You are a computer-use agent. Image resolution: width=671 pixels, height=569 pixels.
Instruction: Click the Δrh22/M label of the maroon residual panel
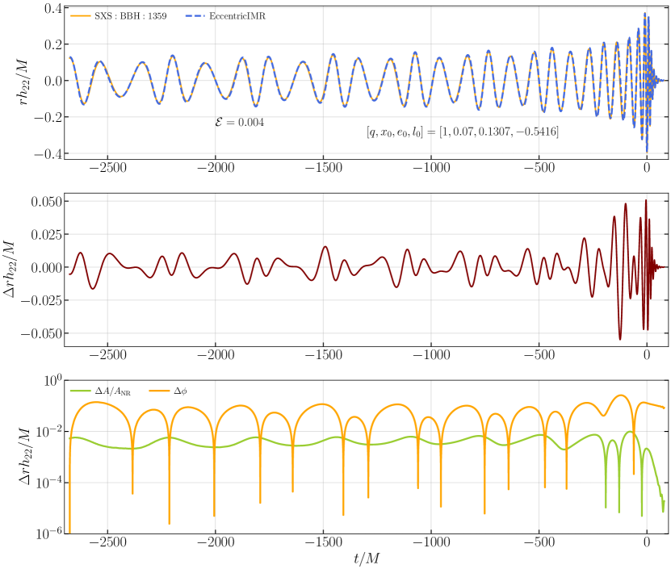click(10, 270)
